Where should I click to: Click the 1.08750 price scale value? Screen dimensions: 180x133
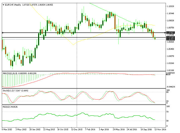[170, 28]
